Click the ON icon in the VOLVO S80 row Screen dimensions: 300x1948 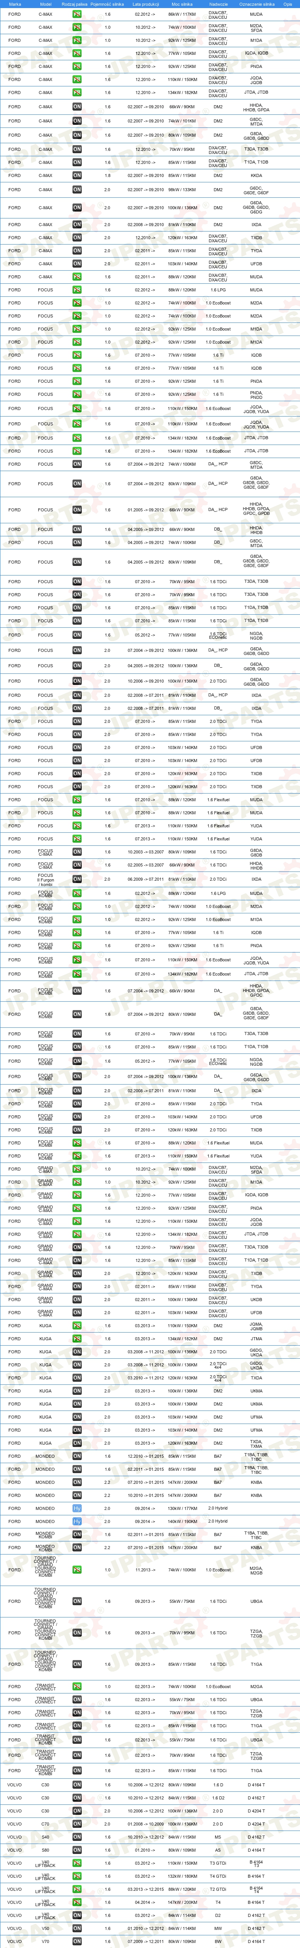(x=77, y=1850)
